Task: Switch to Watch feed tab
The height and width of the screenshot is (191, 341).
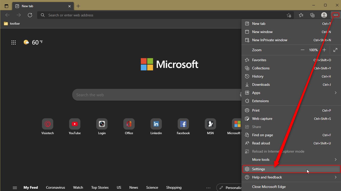Action: (78, 187)
